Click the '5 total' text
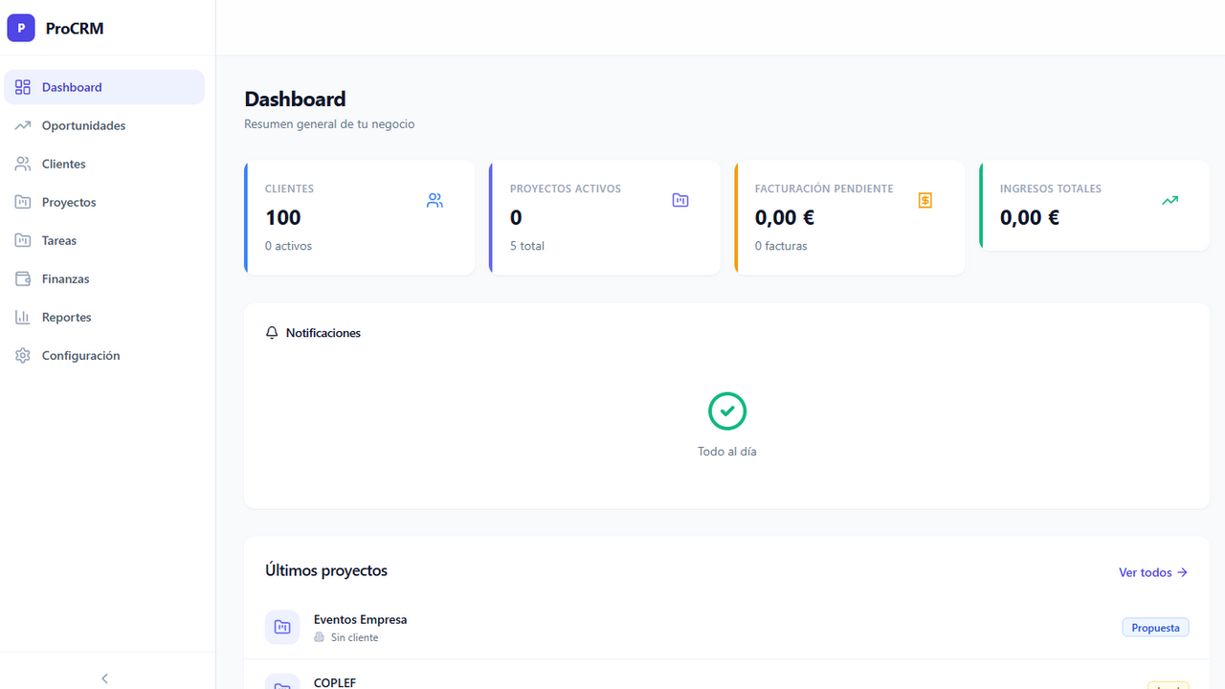The image size is (1225, 689). click(x=527, y=246)
